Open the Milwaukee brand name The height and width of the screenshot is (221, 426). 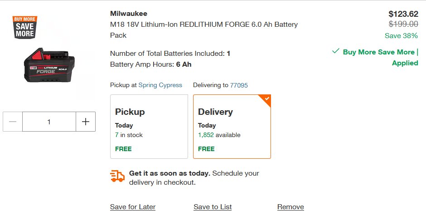[129, 13]
